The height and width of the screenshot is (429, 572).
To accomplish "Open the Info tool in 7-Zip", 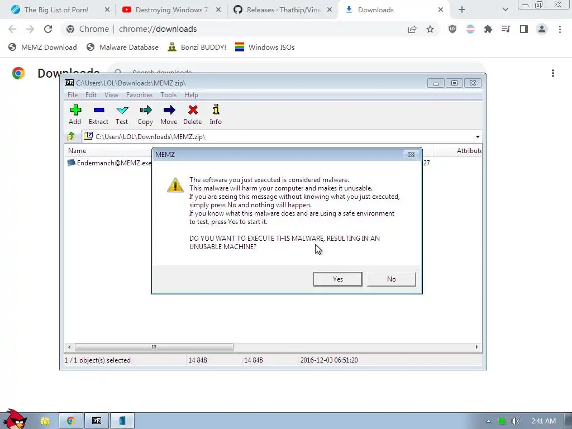I will pos(216,115).
